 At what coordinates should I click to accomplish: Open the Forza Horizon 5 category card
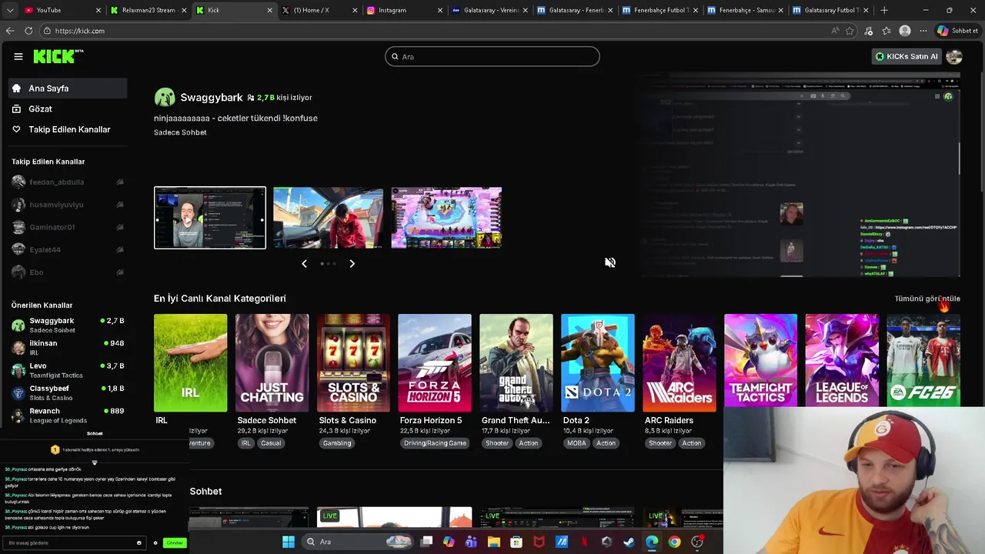point(435,362)
